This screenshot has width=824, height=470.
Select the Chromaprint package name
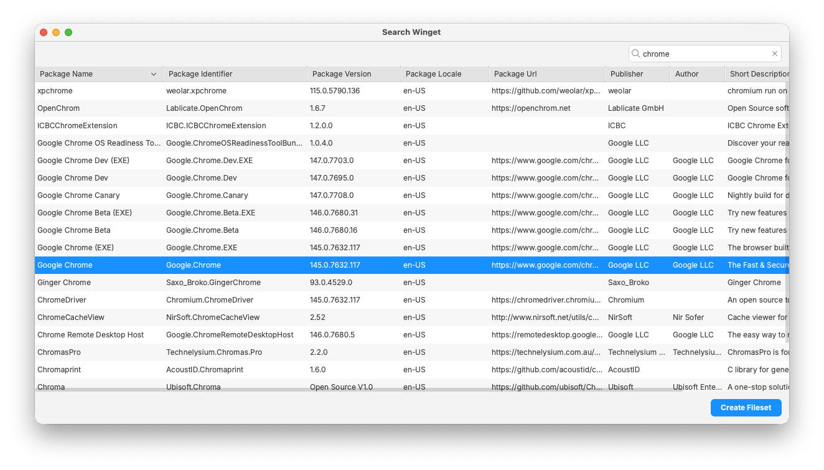[59, 370]
